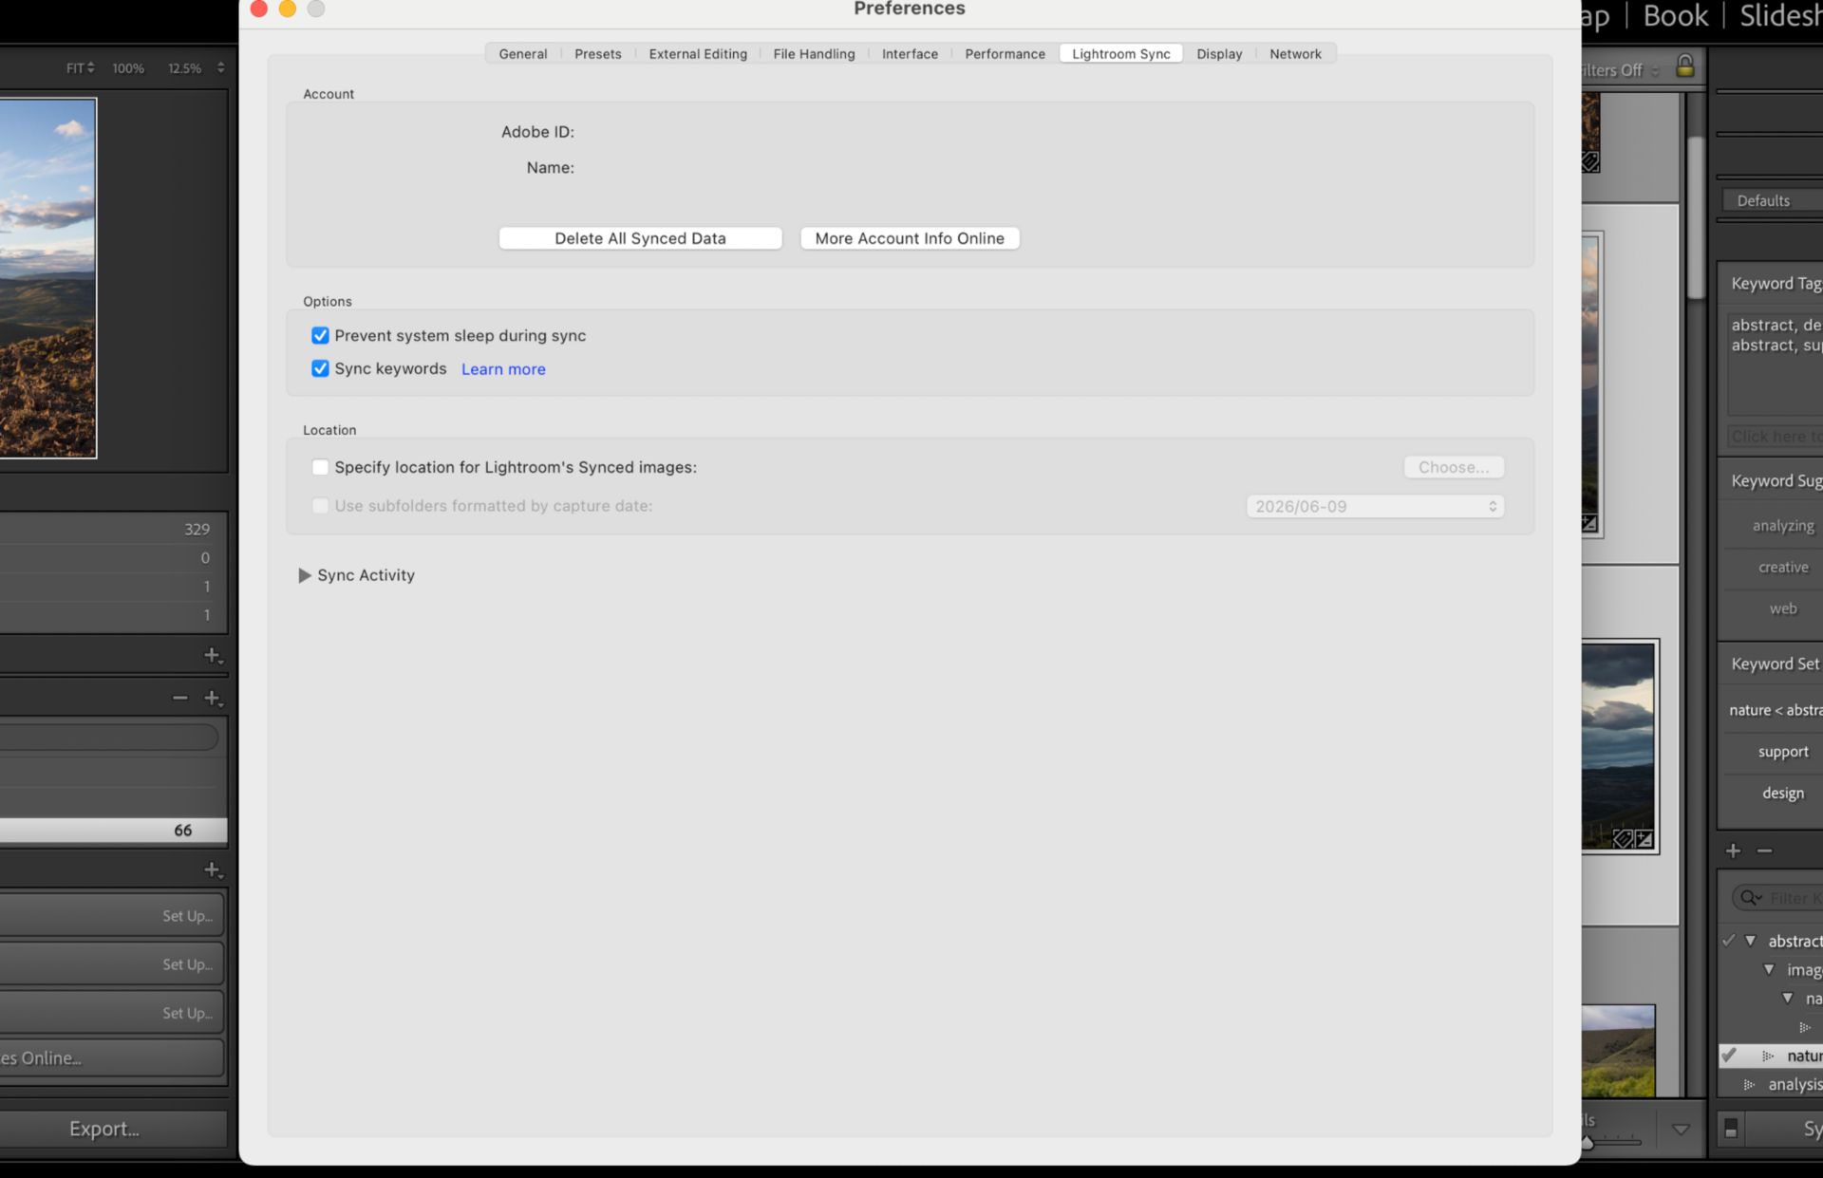Select the dark storm clouds thumbnail

pos(1619,745)
